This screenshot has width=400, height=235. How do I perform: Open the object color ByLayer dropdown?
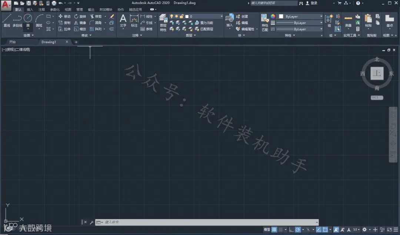point(300,16)
